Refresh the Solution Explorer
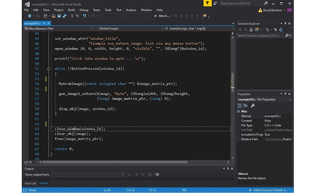The image size is (316, 193). [x=281, y=30]
